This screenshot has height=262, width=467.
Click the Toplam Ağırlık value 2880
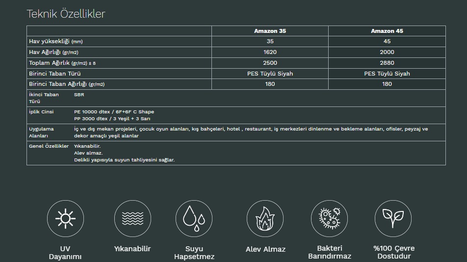pos(387,63)
